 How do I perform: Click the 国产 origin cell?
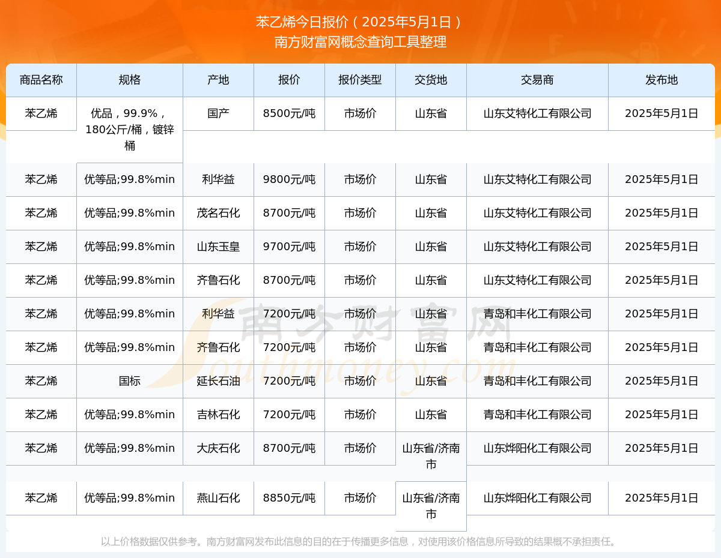tap(218, 113)
